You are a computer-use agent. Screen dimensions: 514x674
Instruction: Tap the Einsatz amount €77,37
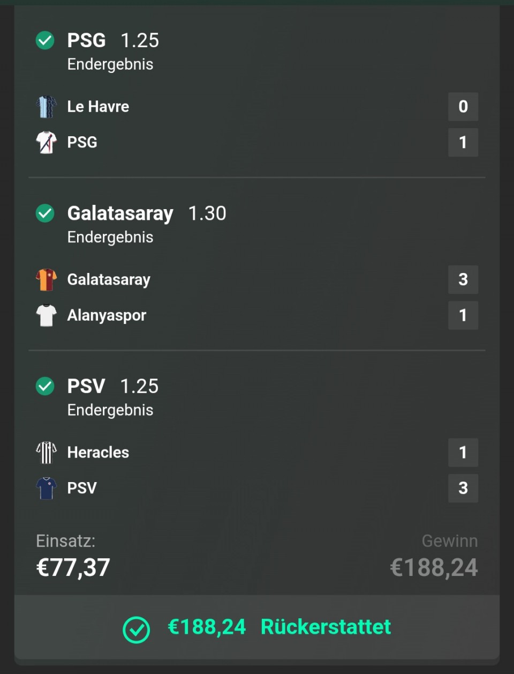coord(73,567)
